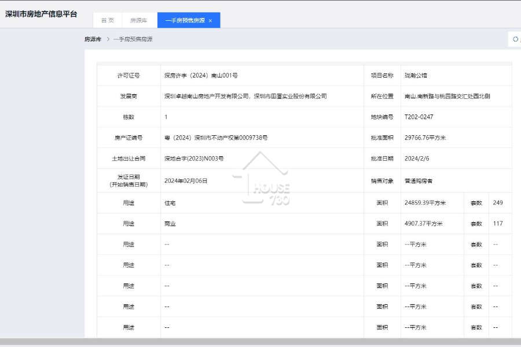Click the 地块编号 label cell

pyautogui.click(x=382, y=117)
